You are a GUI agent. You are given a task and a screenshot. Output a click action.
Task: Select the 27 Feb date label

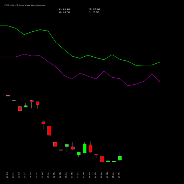[48, 175]
